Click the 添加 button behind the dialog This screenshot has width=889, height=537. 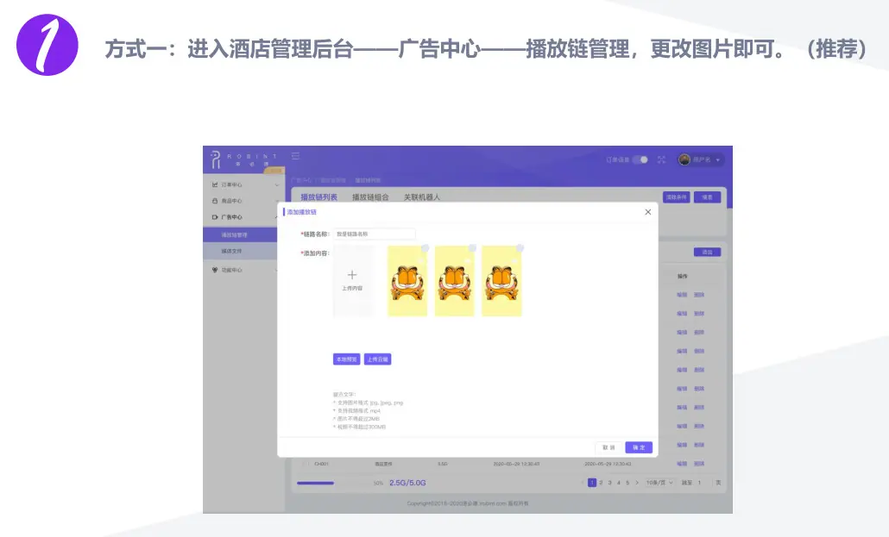[708, 252]
